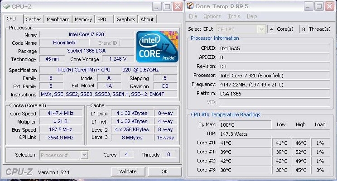Screen dimensions: 337x181
Task: Click the Bus Speed value '197.5 MHz'
Action: (61, 129)
